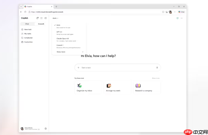Image resolution: width=208 pixels, height=135 pixels.
Task: Select GPT 5.5 model
Action: (x=69, y=33)
